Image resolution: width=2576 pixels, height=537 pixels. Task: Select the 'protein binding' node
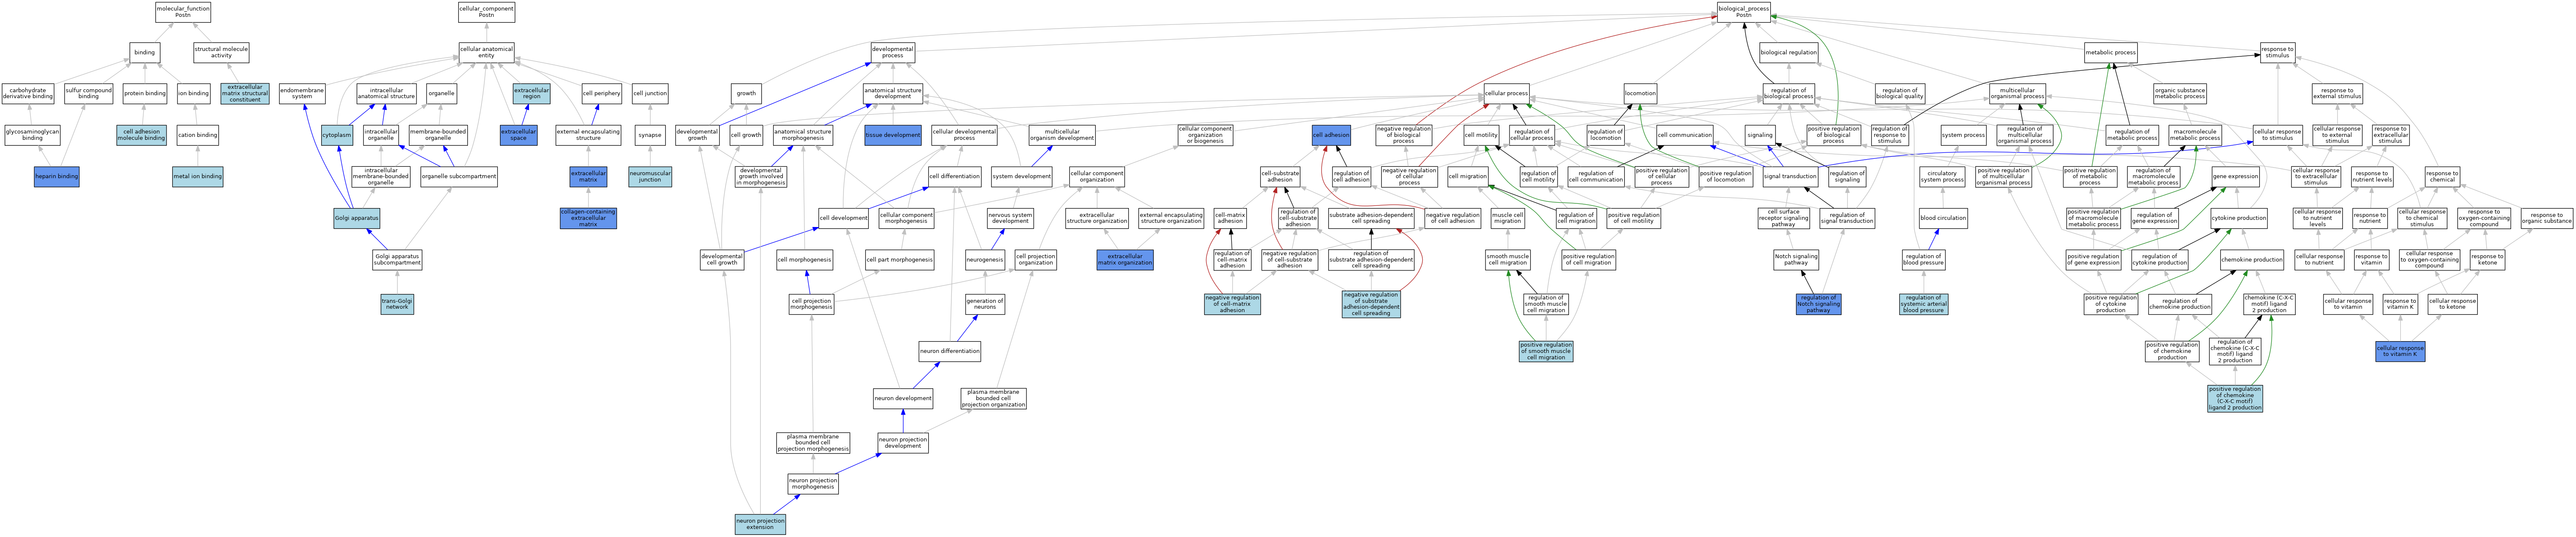145,94
